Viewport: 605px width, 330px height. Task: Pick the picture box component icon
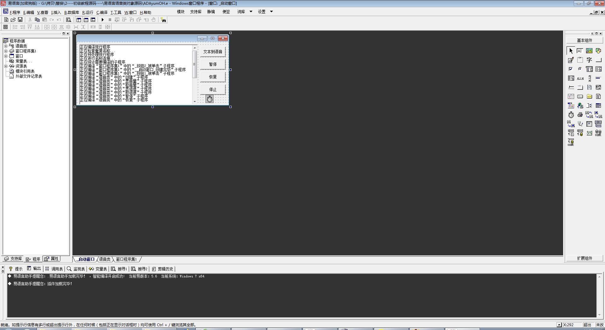tap(589, 51)
